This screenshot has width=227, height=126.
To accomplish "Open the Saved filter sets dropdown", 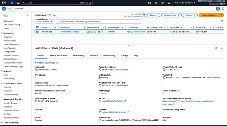I will pos(44,22).
